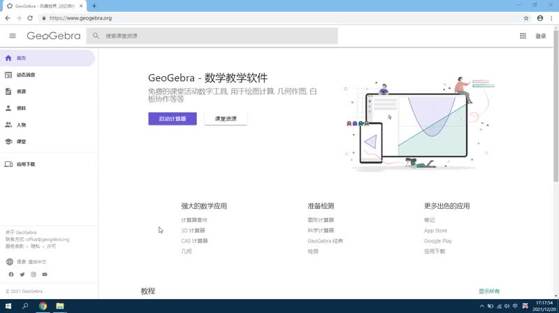Open the 许可 license link
Viewport: 559px width, 313px height.
(51, 247)
